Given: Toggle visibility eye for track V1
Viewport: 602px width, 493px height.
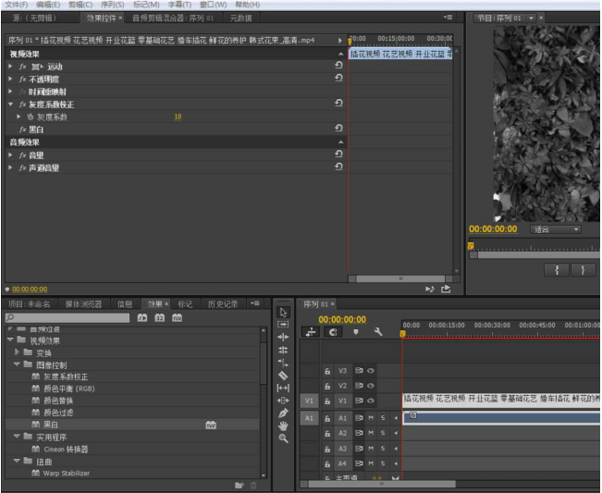Looking at the screenshot, I should [x=371, y=401].
